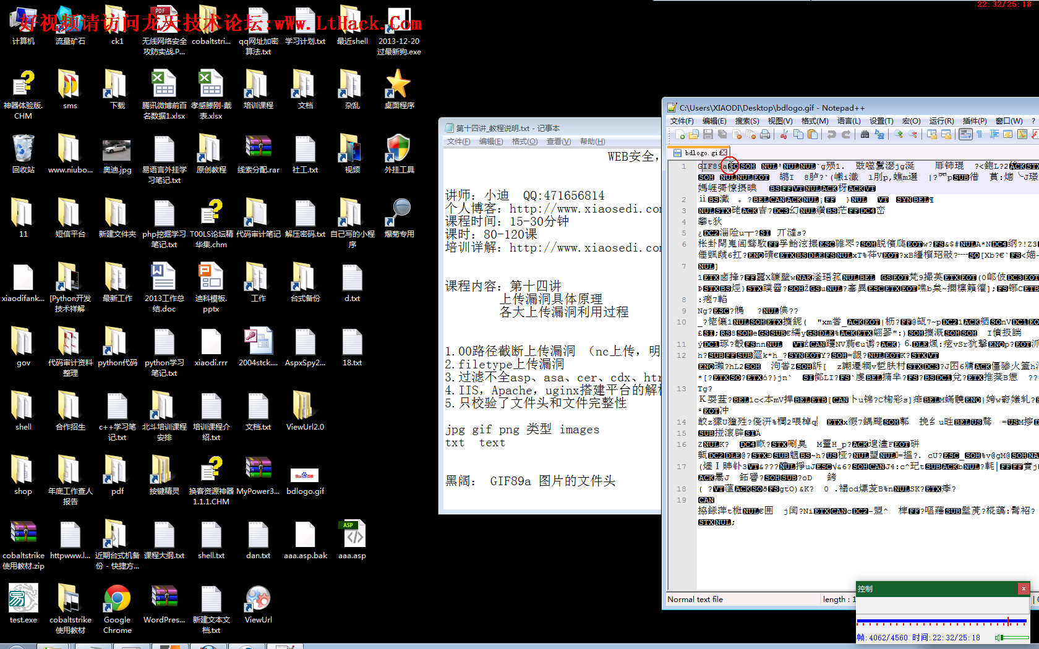Select the 外挂工具 shield shortcut
The image size is (1039, 649).
tap(399, 154)
